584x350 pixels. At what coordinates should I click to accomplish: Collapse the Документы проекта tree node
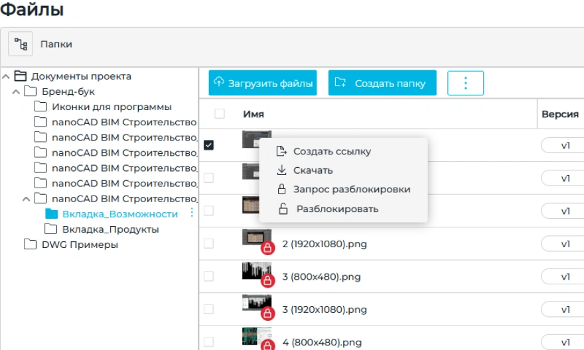click(6, 76)
